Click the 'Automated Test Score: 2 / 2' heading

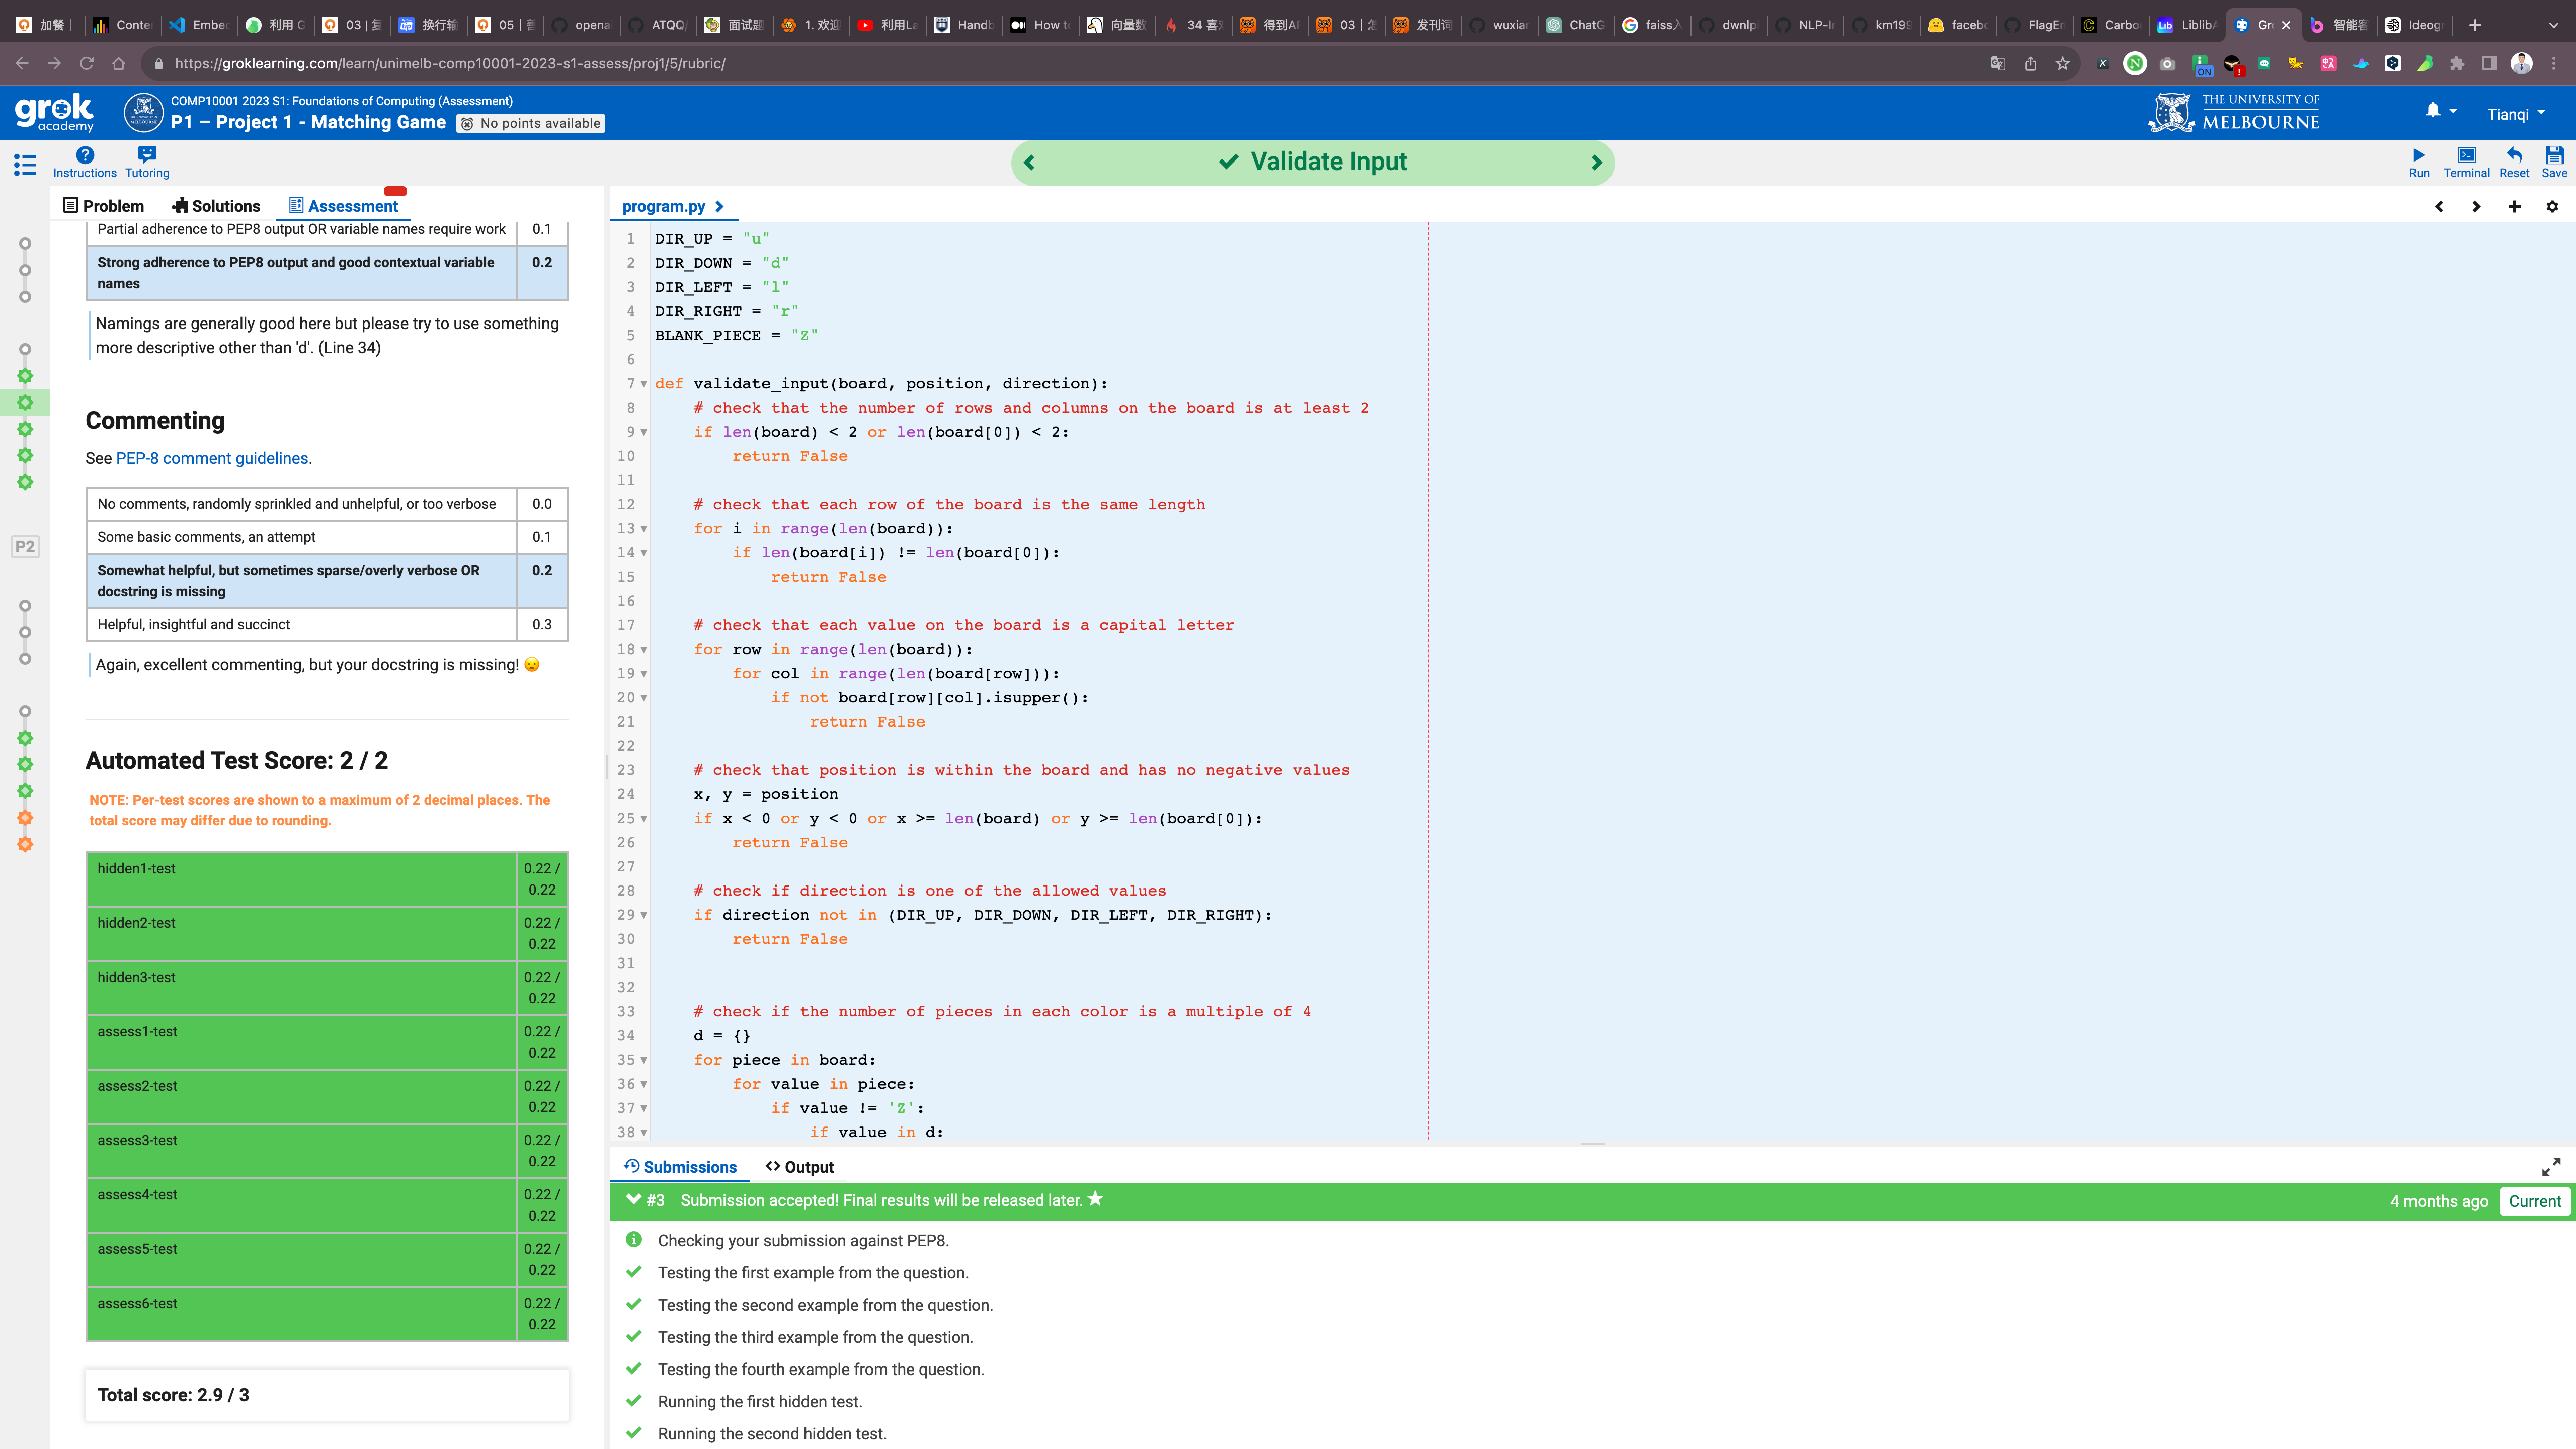click(x=237, y=761)
